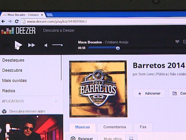The height and width of the screenshot is (140, 186).
Task: Click the browser forward arrow
Action: click(10, 21)
